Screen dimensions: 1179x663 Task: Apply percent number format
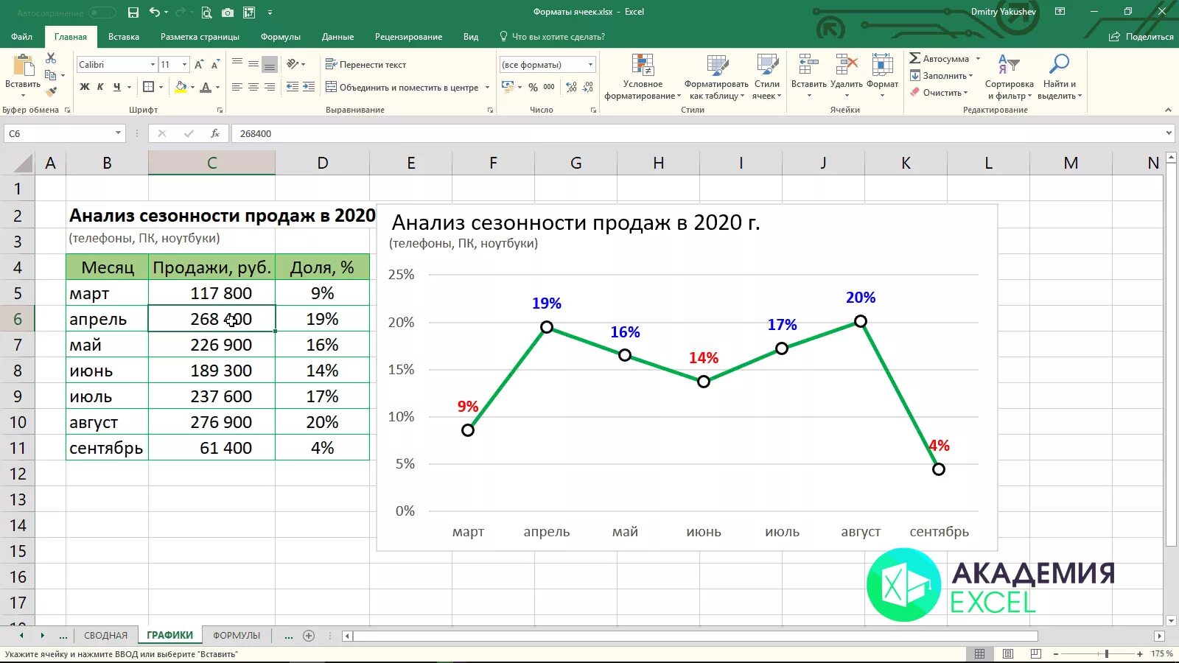tap(533, 87)
